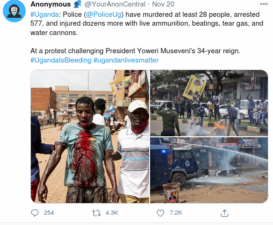Click the reply speech bubble icon
273x225 pixels.
[x=35, y=213]
